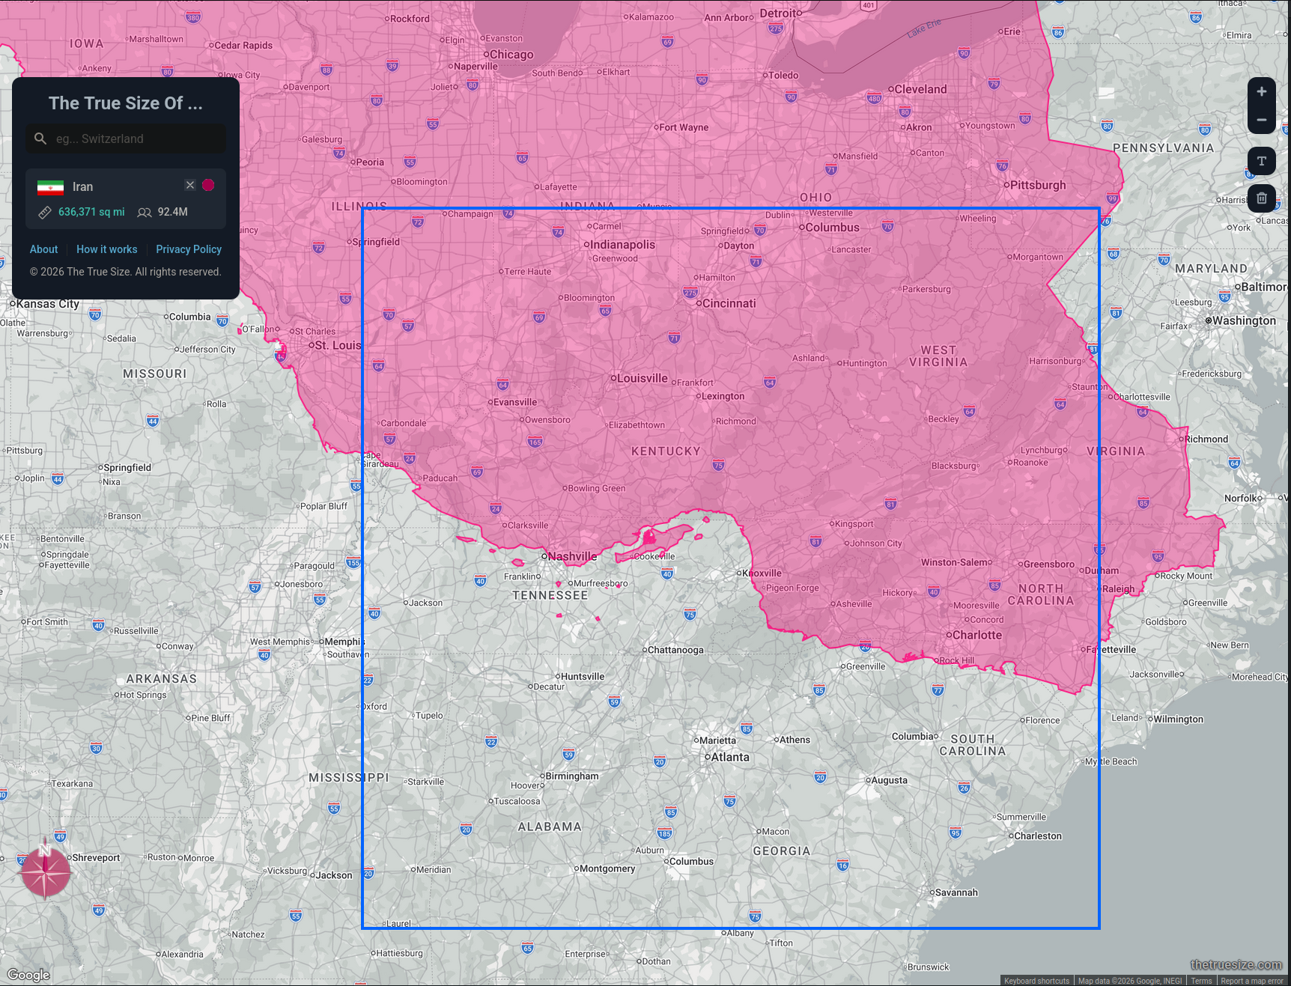
Task: Open Keyboard shortcuts
Action: click(x=1036, y=981)
